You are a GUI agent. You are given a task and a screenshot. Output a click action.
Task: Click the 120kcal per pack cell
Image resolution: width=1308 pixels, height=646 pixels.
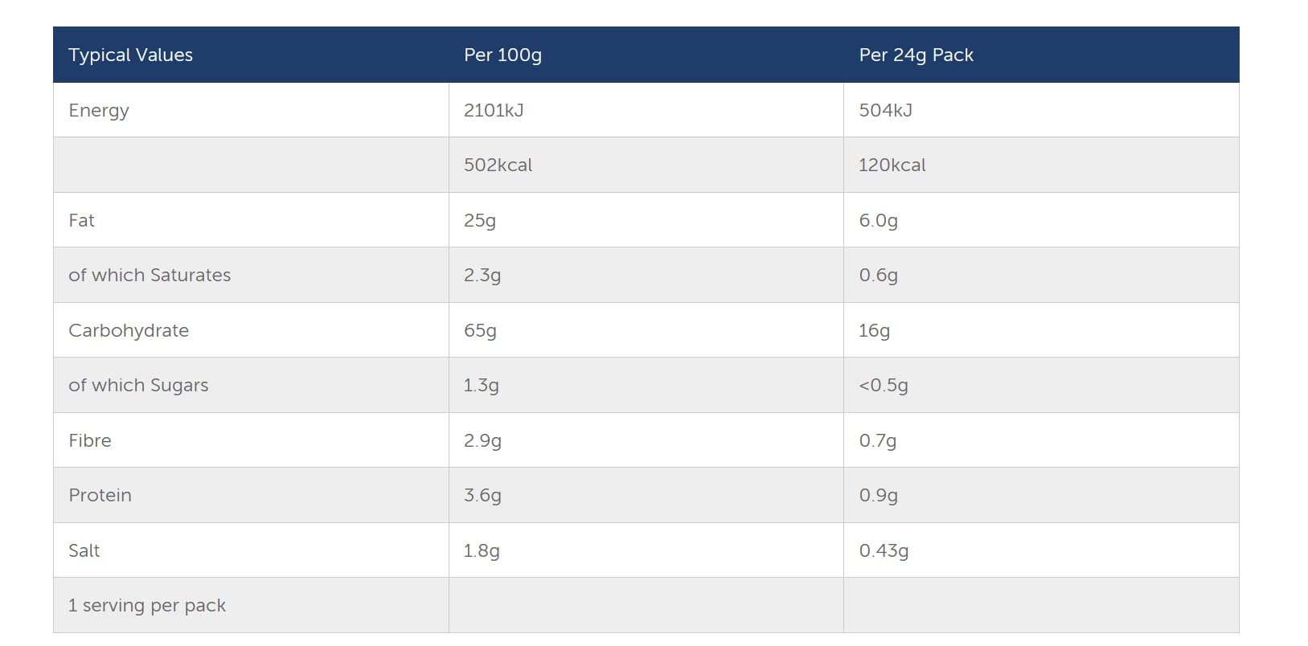click(892, 166)
